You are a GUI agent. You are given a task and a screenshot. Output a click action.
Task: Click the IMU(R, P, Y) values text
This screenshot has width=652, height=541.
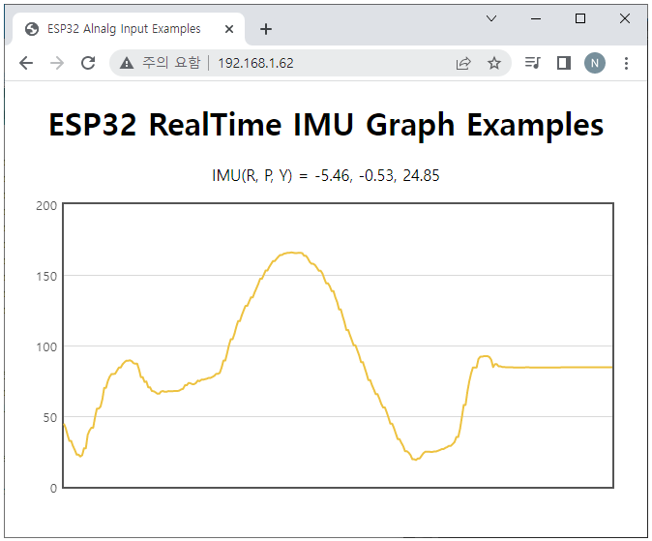[x=326, y=175]
